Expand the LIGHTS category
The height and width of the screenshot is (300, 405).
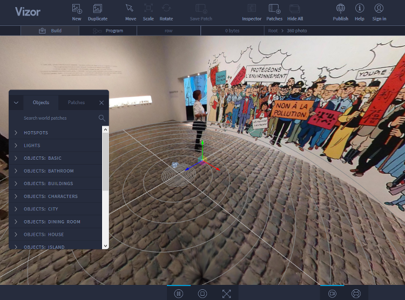click(55, 145)
